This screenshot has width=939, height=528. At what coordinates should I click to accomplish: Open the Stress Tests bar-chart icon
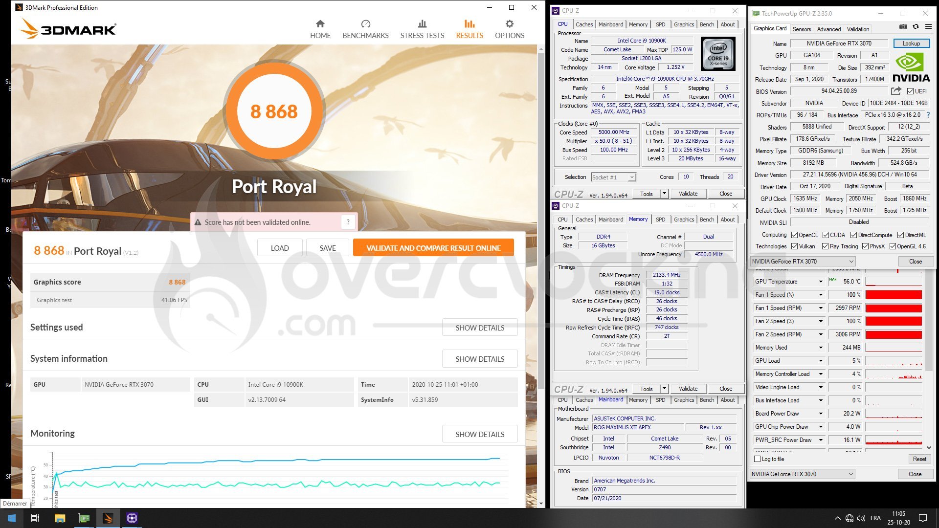(x=422, y=24)
